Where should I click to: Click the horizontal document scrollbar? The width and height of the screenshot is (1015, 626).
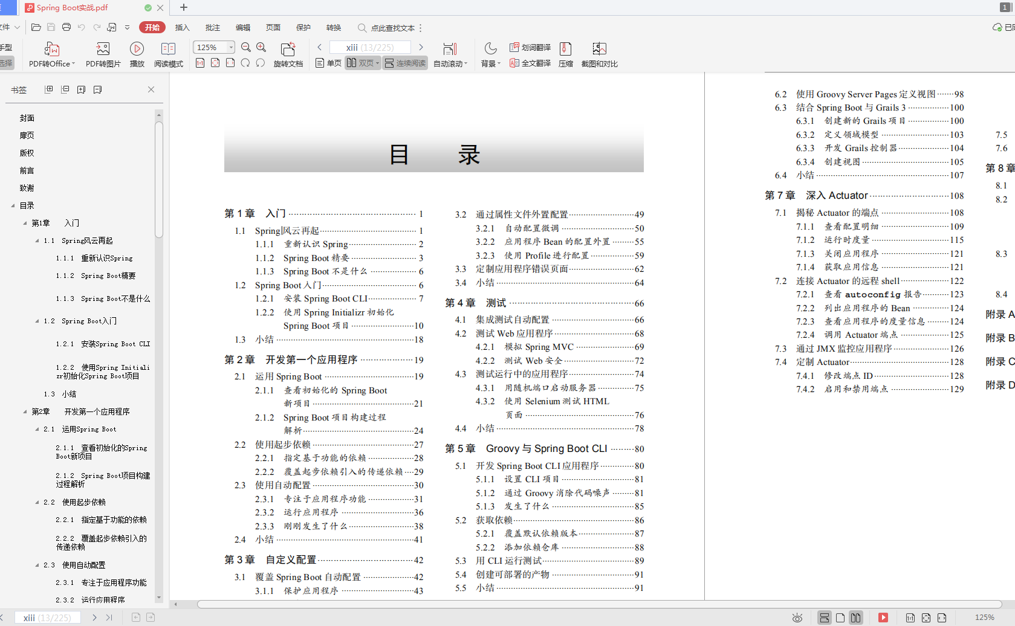pos(598,604)
